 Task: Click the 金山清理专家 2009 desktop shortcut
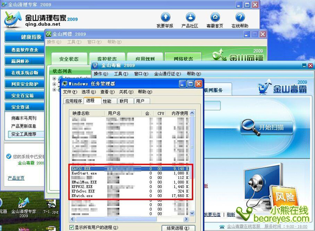pos(24,208)
